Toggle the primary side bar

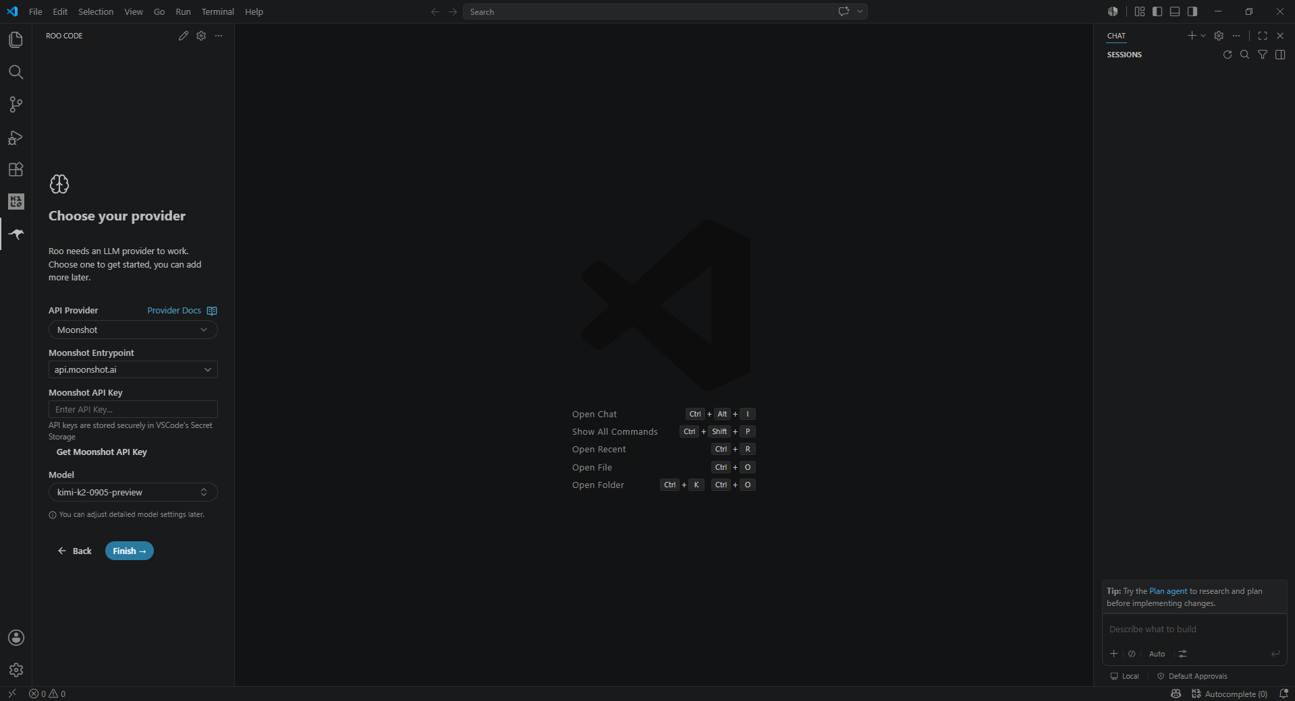point(1157,11)
